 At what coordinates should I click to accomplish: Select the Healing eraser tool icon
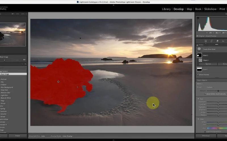[x=217, y=41]
